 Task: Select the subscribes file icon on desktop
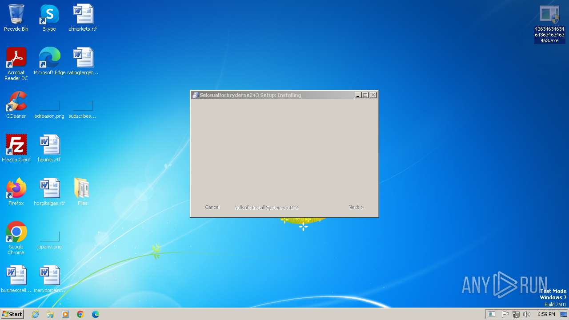[83, 109]
